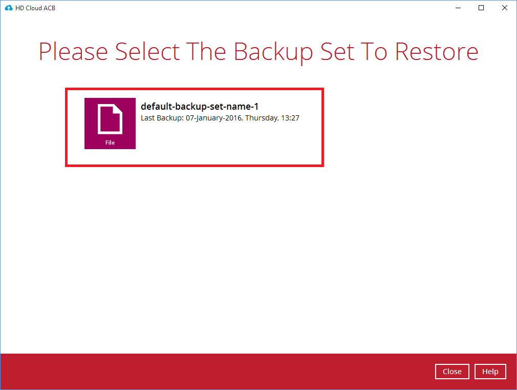517x390 pixels.
Task: Open backup set default-backup-set-name-1
Action: pos(200,106)
